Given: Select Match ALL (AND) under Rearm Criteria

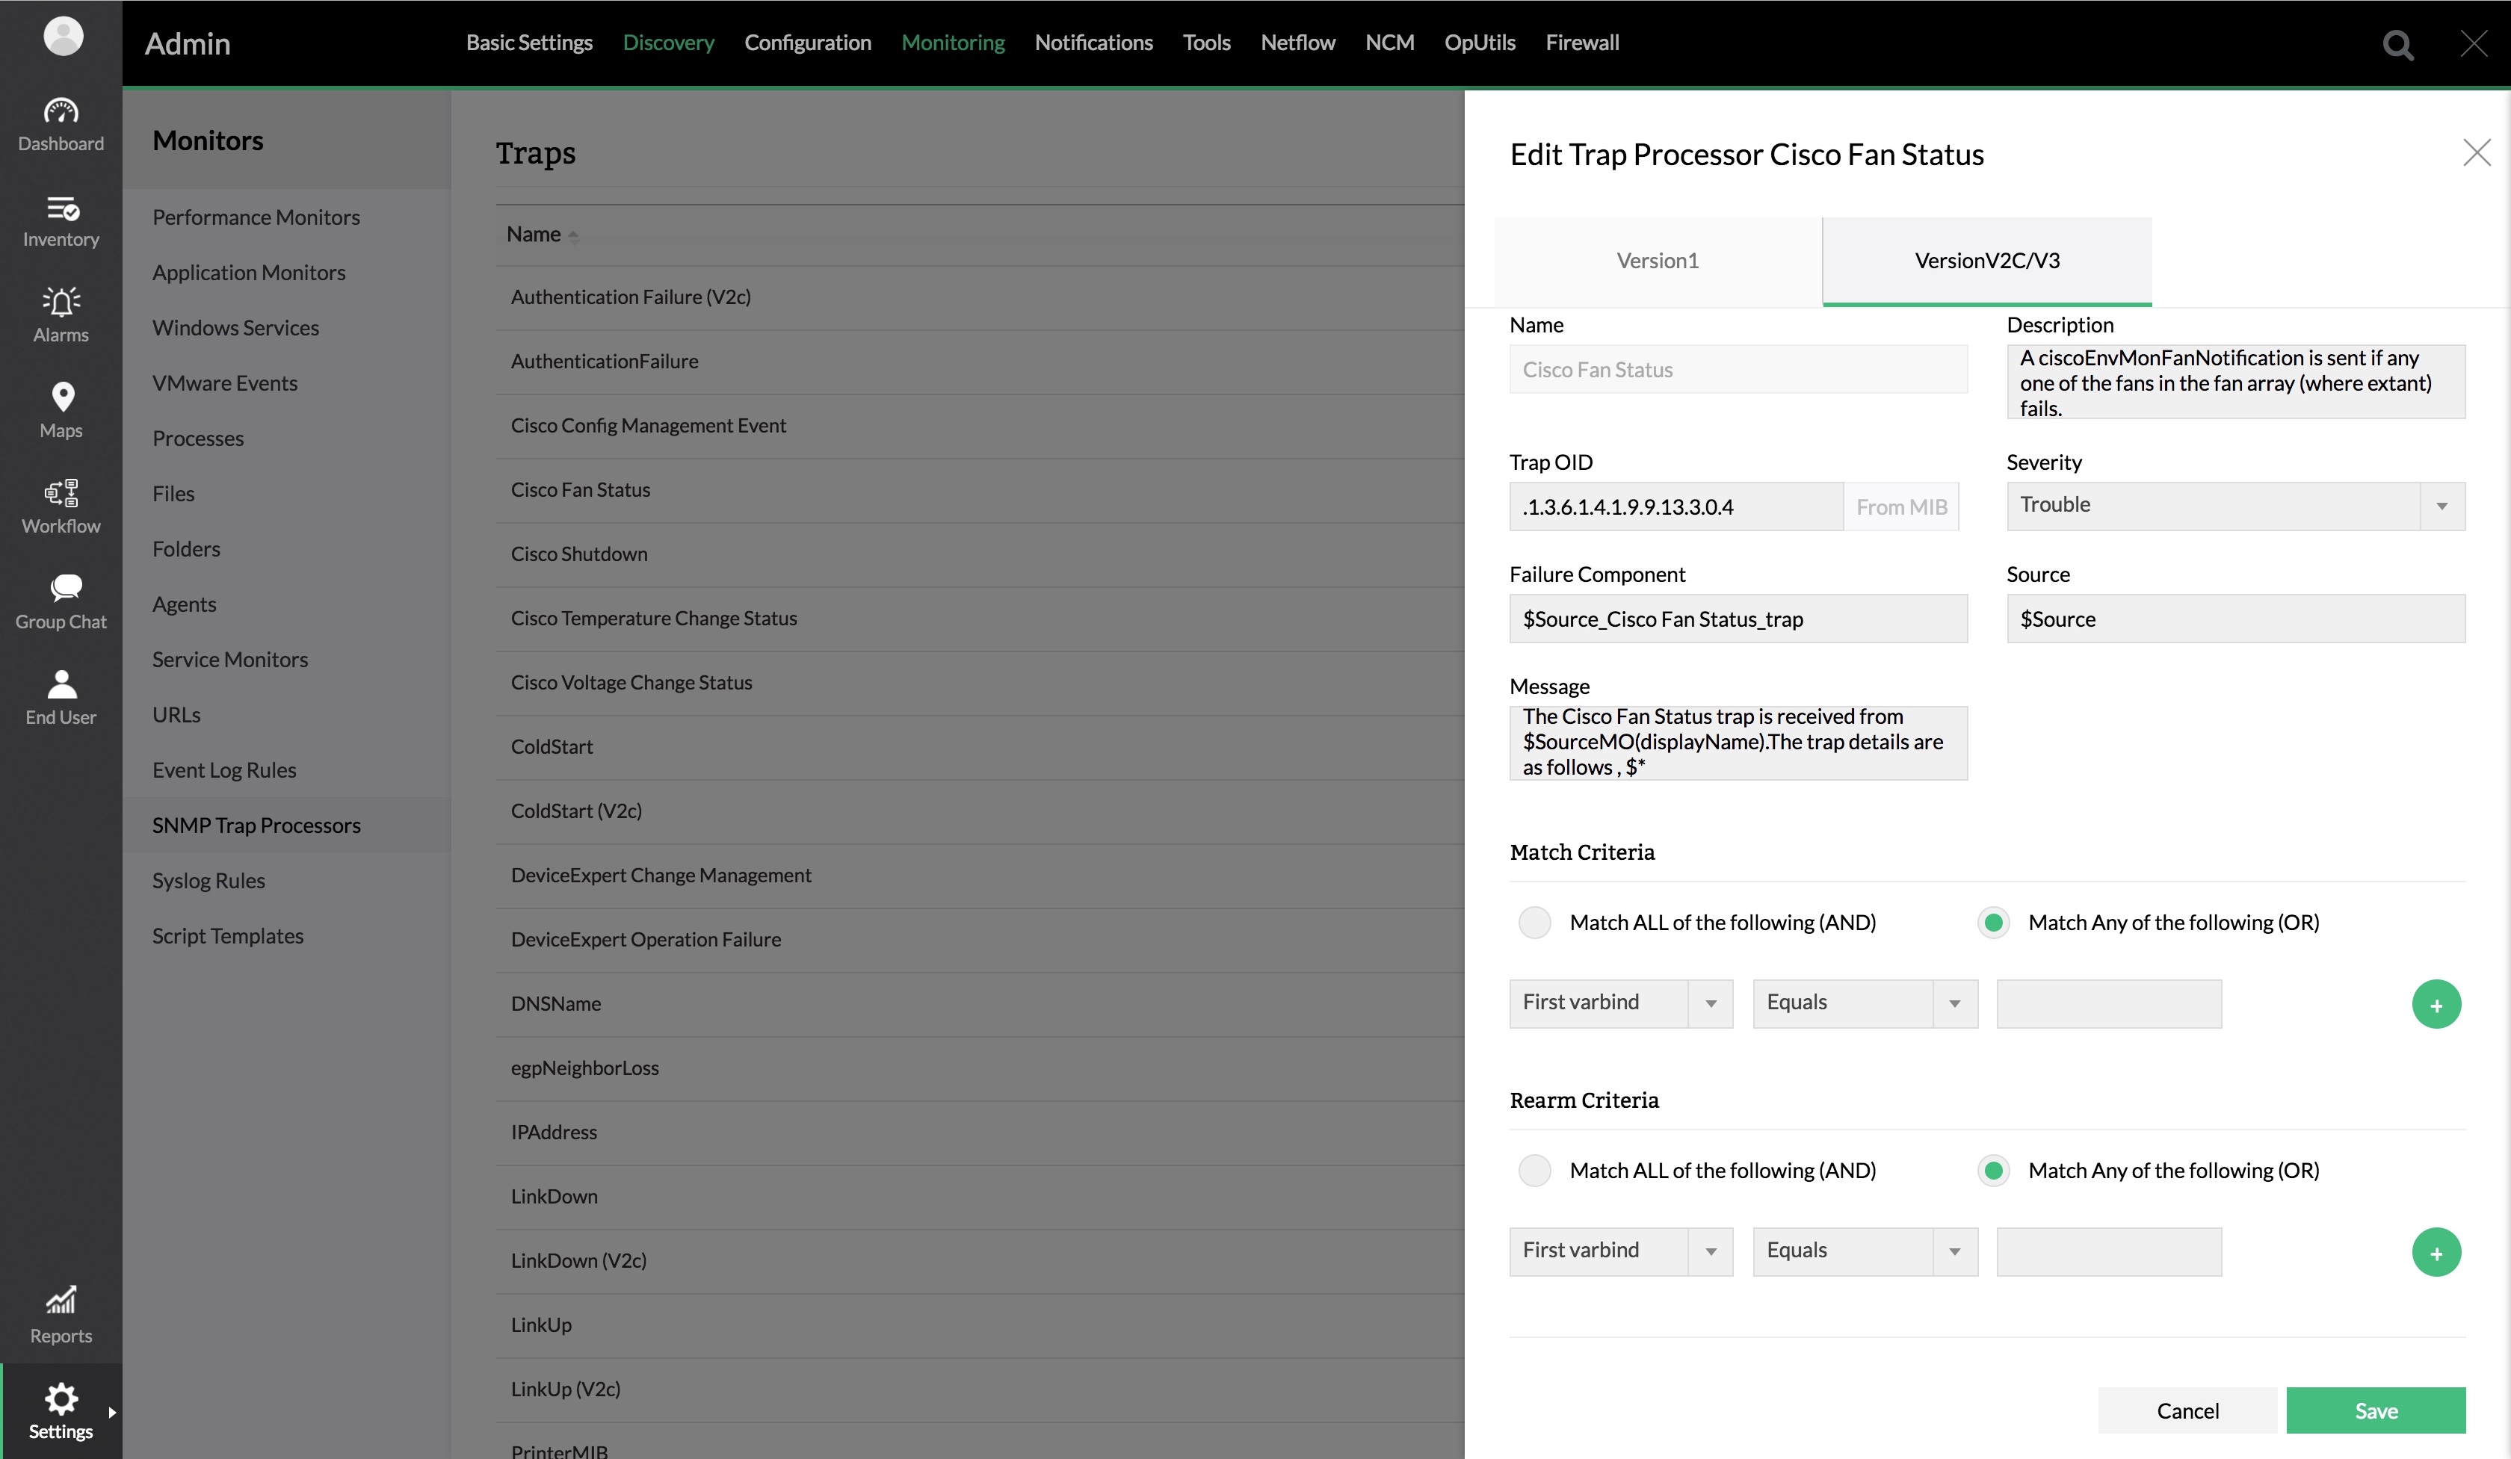Looking at the screenshot, I should [1534, 1170].
